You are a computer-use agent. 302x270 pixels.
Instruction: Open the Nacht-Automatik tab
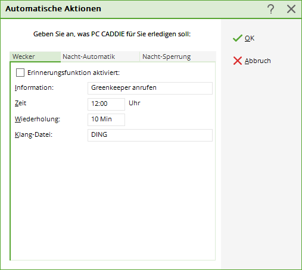pos(100,56)
